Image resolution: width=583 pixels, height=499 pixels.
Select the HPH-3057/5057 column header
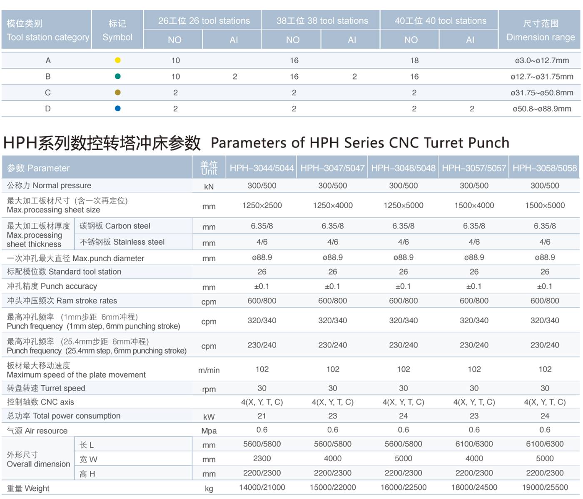tap(473, 168)
